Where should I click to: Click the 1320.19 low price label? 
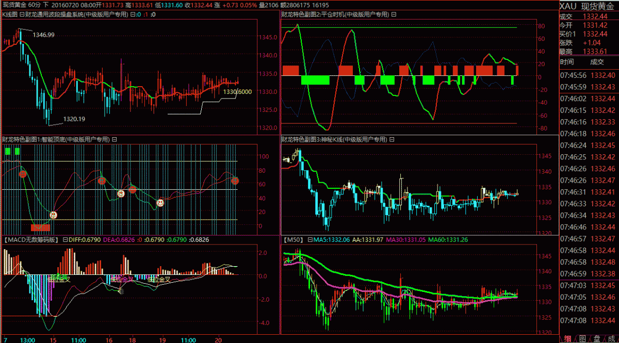(74, 119)
